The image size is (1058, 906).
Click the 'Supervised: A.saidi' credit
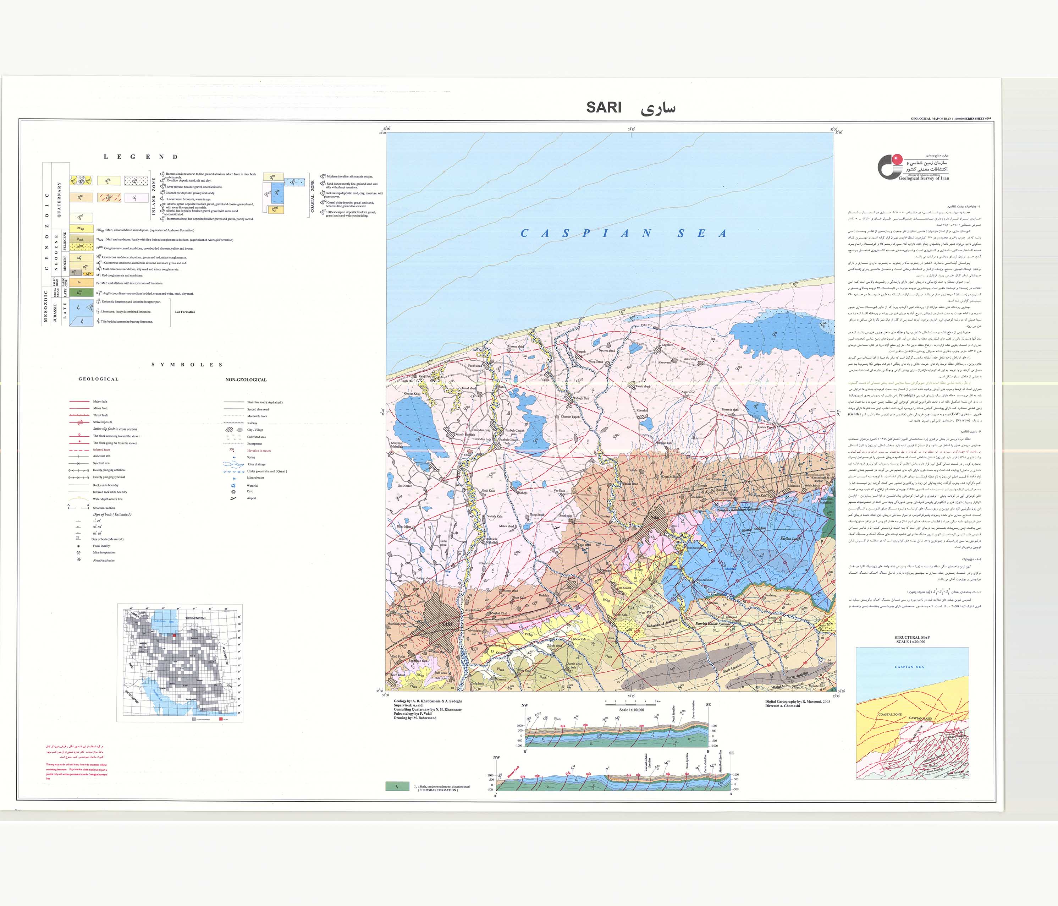pos(408,706)
